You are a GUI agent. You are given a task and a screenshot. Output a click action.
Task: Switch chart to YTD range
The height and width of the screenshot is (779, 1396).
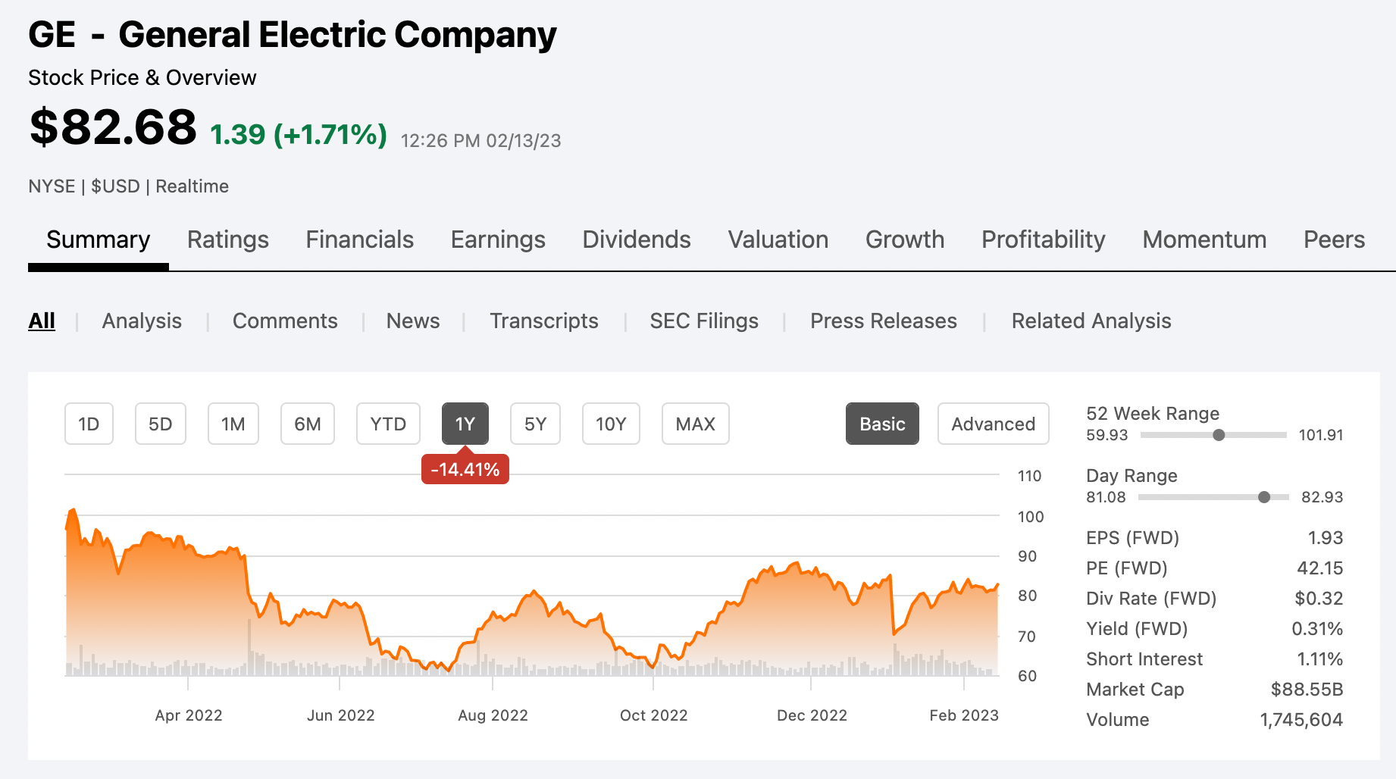pyautogui.click(x=388, y=424)
